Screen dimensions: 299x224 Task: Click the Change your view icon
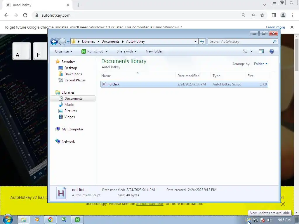click(x=245, y=51)
